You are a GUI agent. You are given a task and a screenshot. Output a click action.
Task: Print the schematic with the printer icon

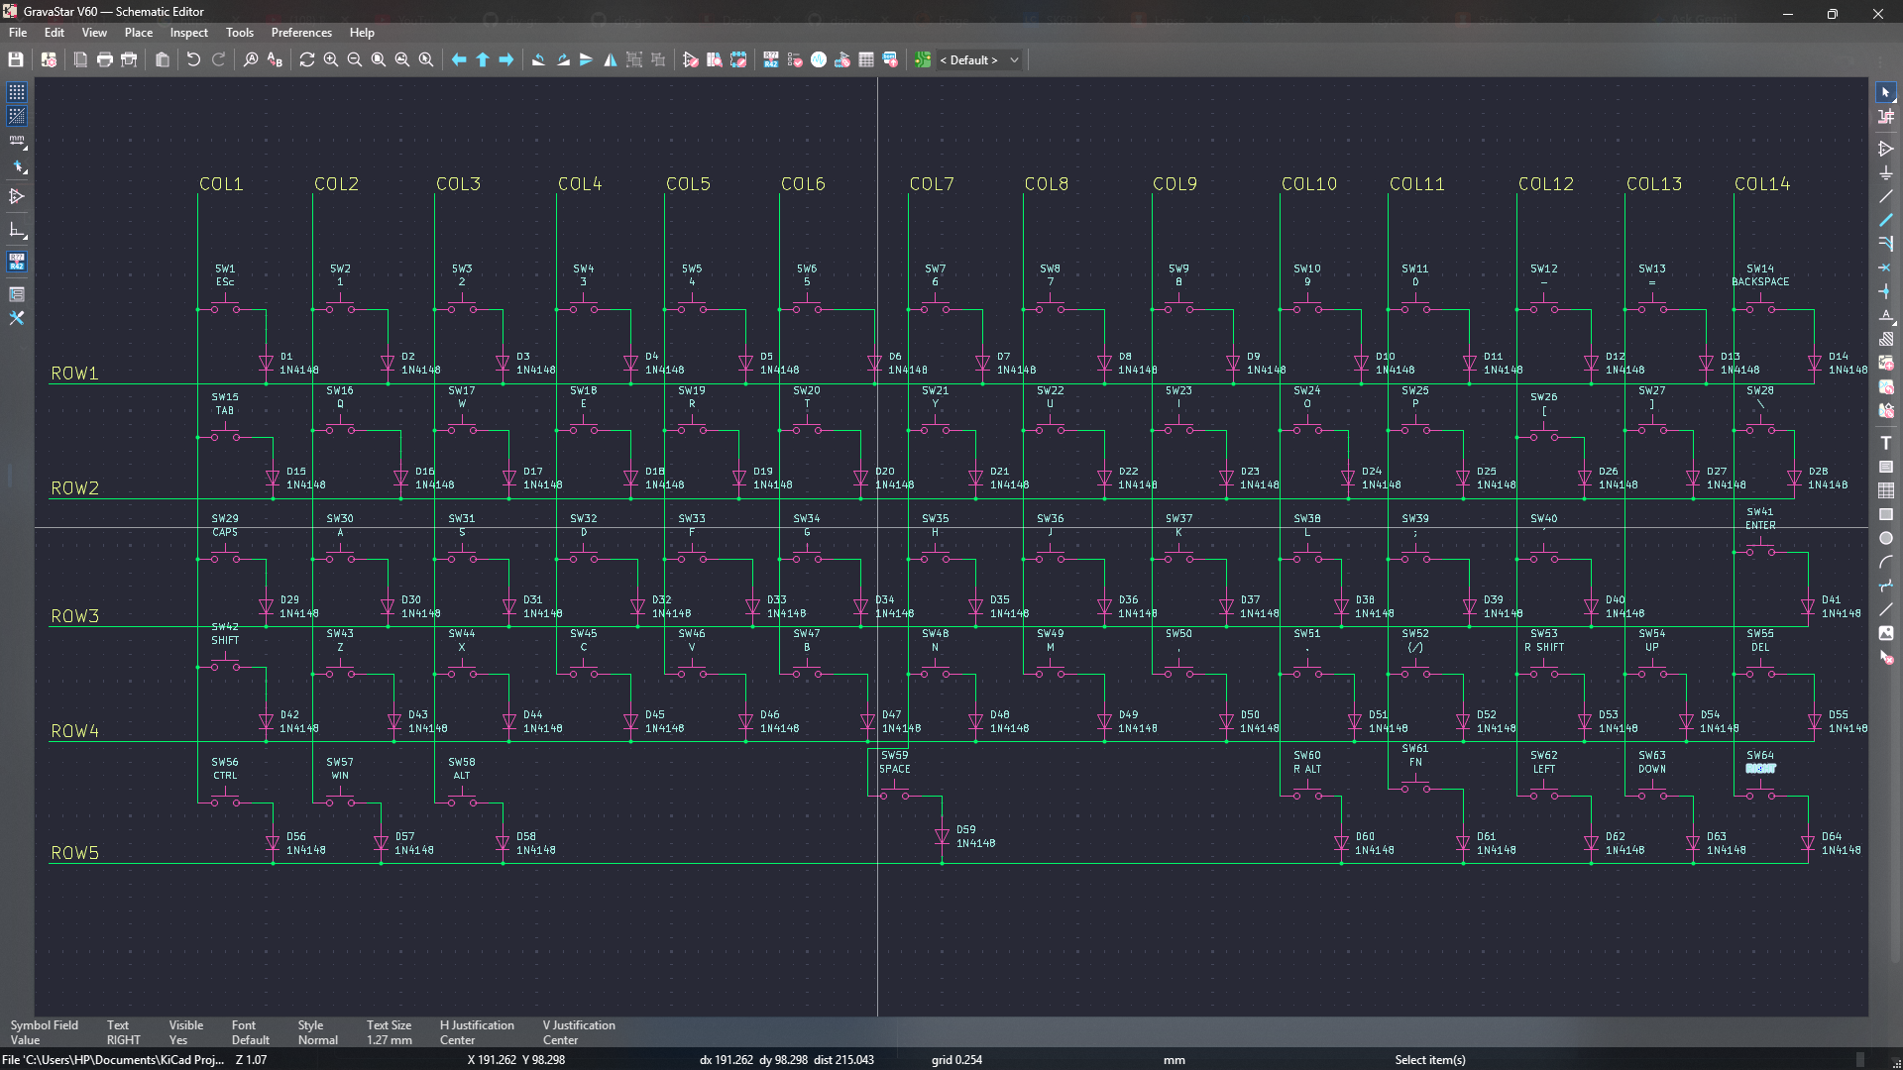104,59
